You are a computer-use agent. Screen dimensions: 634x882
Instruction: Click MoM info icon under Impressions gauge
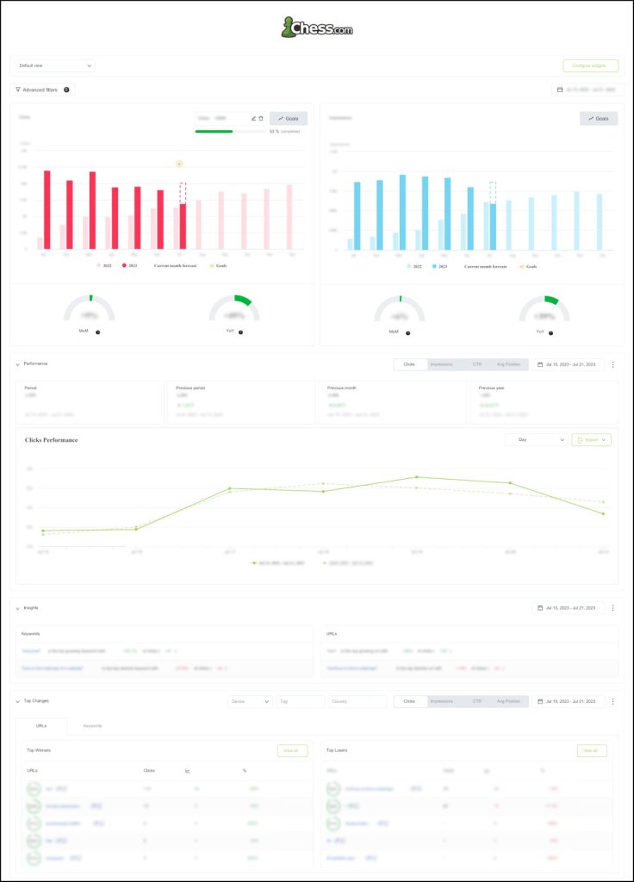pyautogui.click(x=407, y=333)
